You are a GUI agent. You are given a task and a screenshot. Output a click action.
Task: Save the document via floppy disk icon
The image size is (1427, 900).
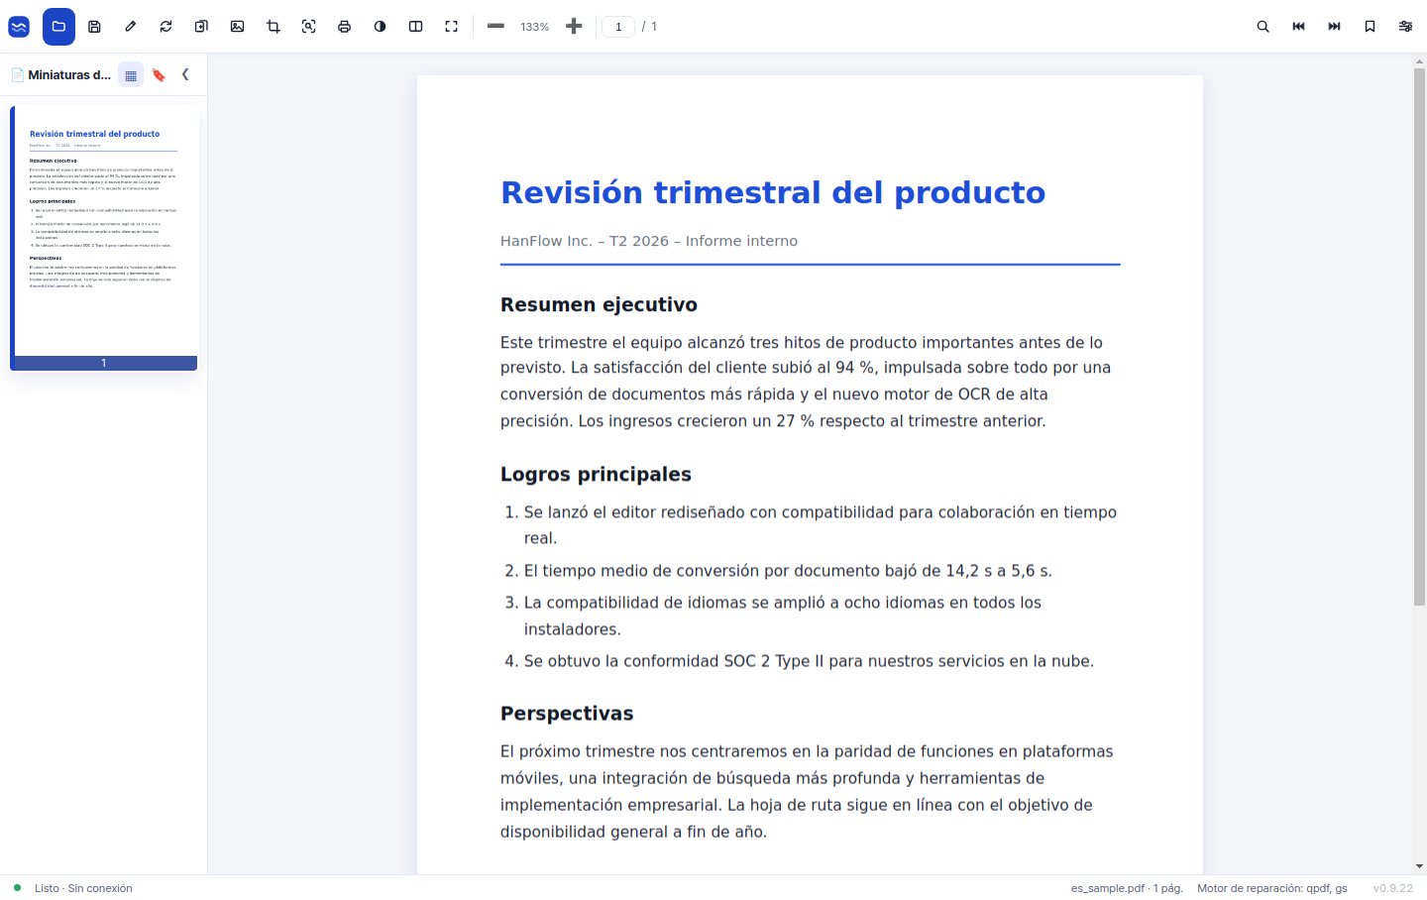coord(94,27)
